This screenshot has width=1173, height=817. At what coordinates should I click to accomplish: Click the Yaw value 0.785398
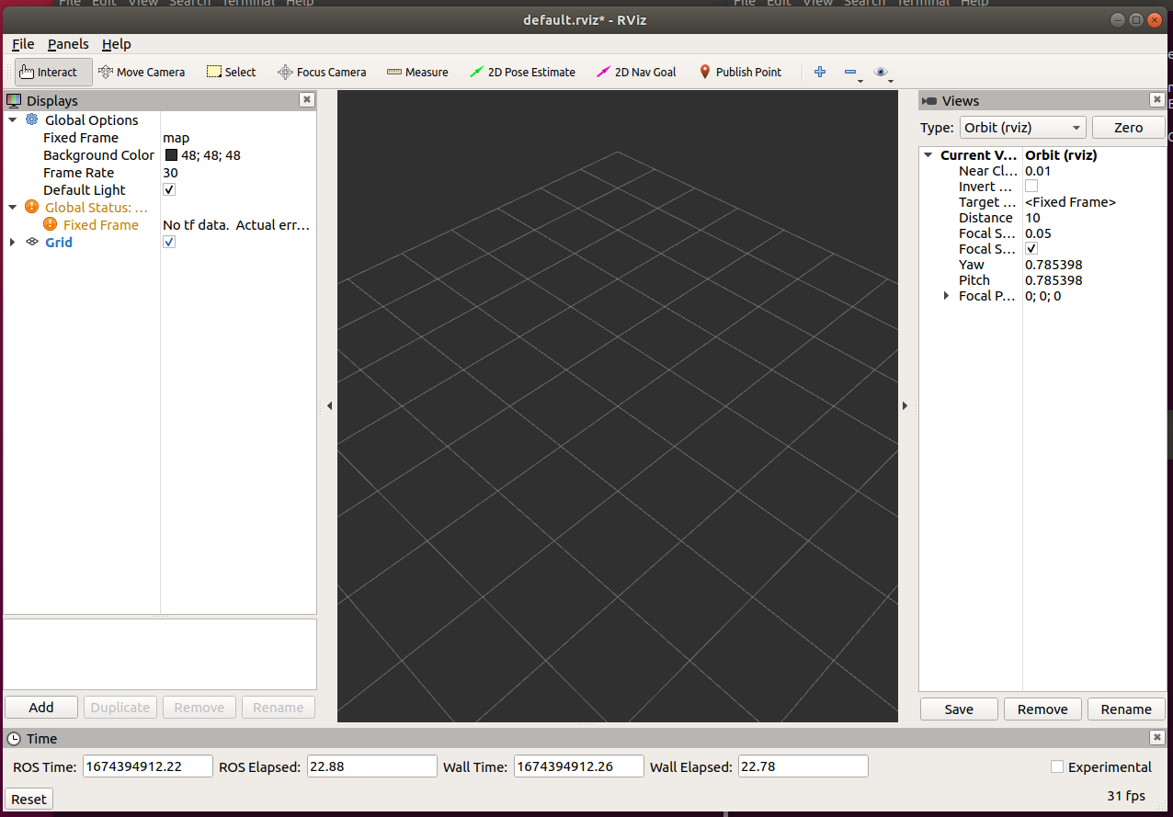(x=1053, y=265)
